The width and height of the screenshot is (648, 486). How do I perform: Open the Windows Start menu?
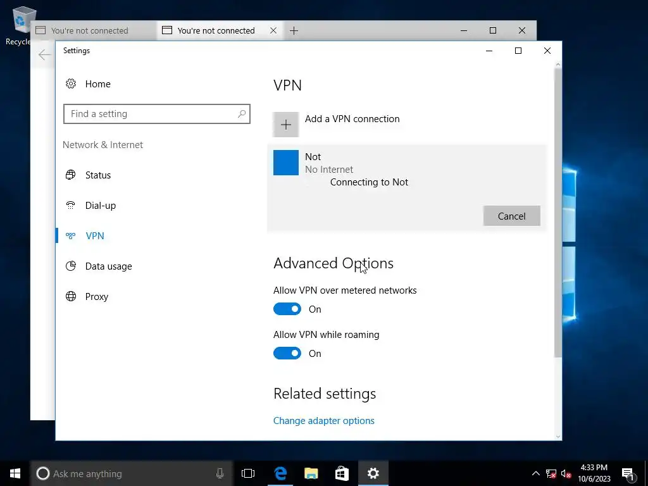15,473
